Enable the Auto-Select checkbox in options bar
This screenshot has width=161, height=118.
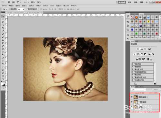9,9
